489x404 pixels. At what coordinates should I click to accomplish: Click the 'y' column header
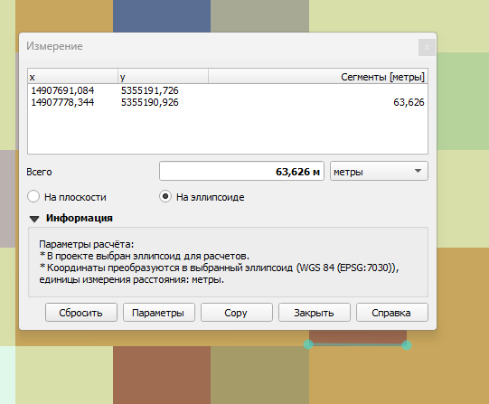click(x=163, y=77)
